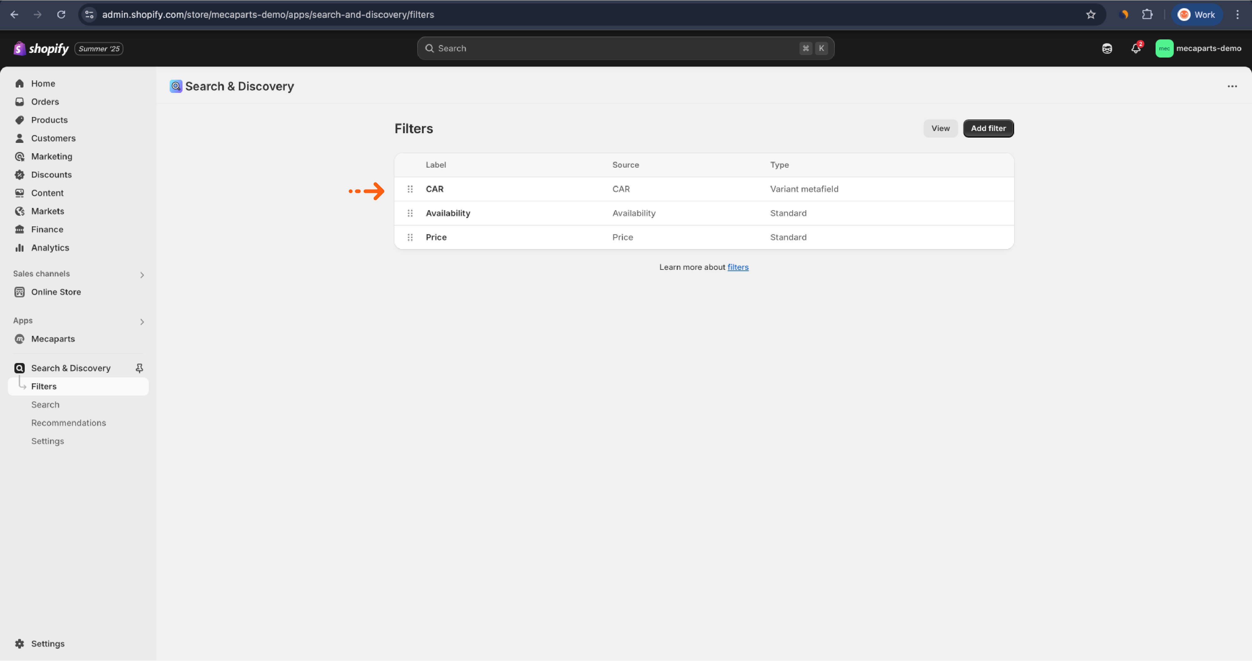Click the Availability row drag handle
This screenshot has height=661, width=1252.
[410, 213]
